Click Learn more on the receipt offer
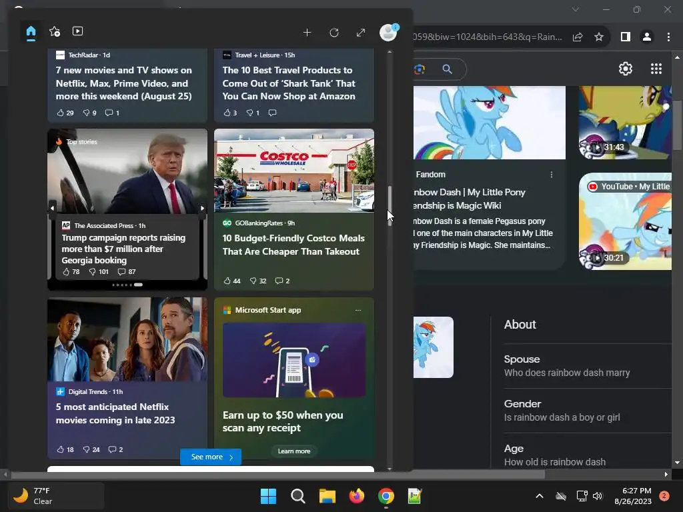Viewport: 683px width, 512px height. 294,451
